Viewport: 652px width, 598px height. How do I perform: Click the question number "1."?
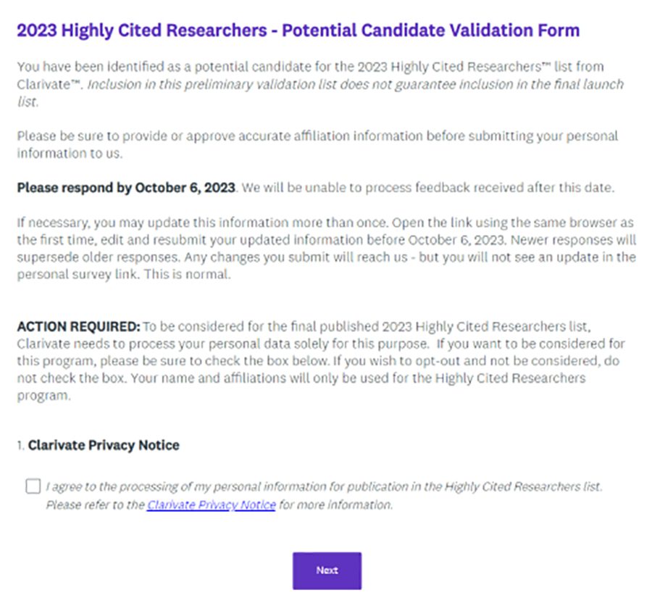(x=21, y=445)
